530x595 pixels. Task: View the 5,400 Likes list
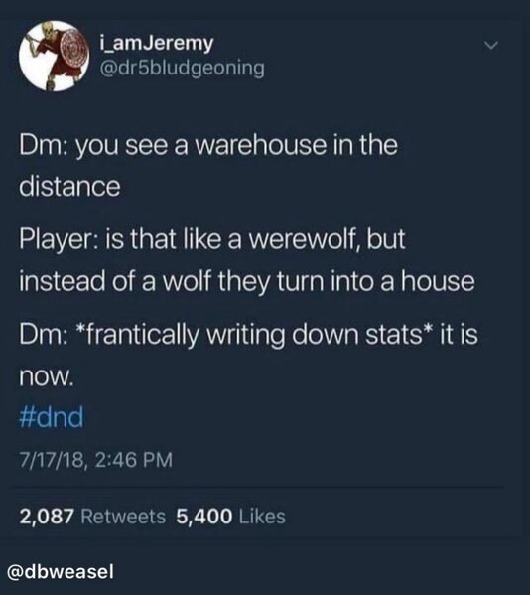[x=230, y=517]
